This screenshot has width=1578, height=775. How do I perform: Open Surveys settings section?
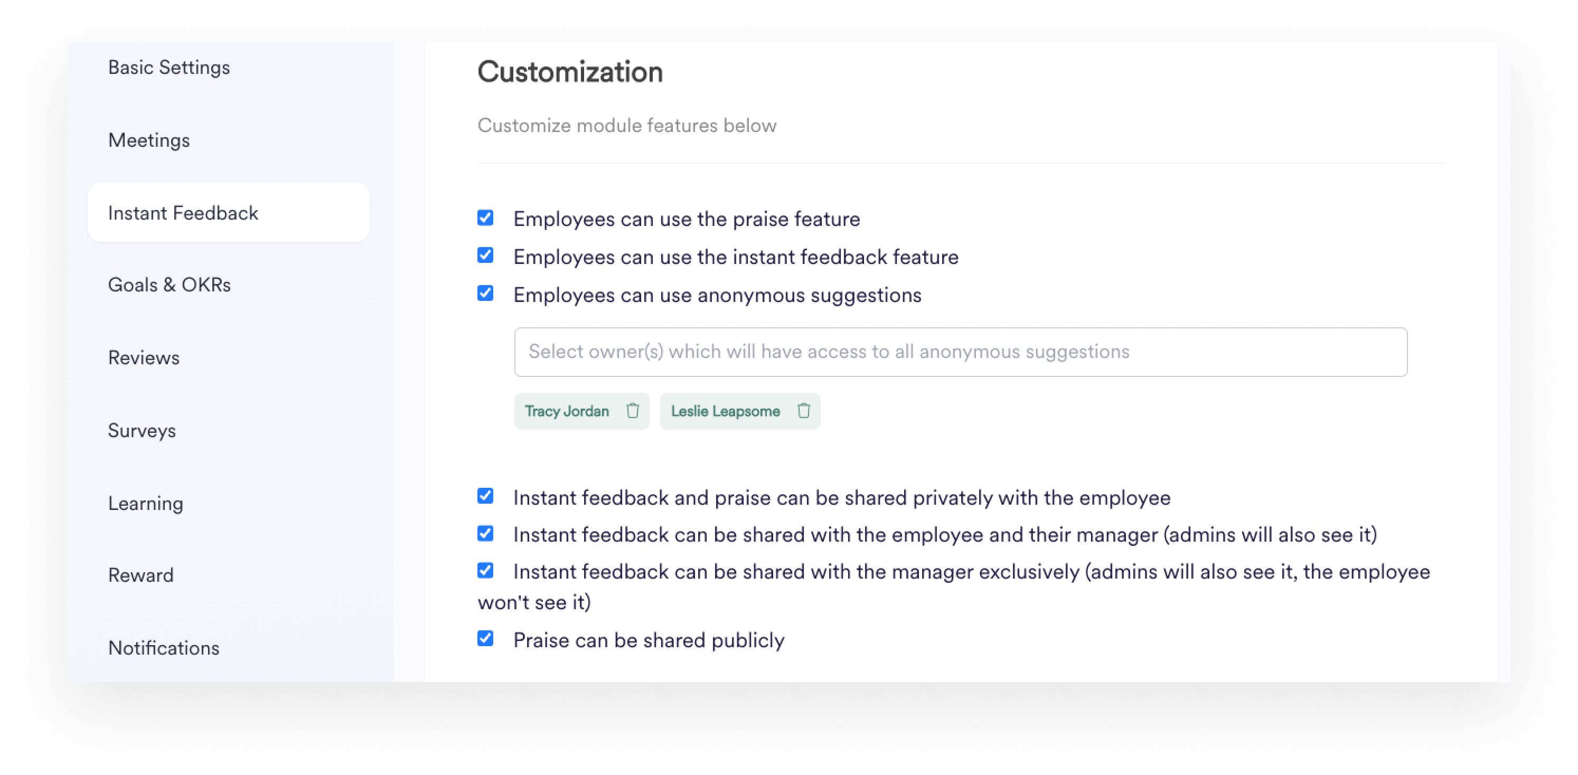142,430
